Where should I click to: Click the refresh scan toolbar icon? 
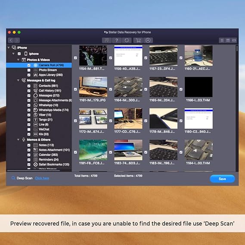pos(127,40)
